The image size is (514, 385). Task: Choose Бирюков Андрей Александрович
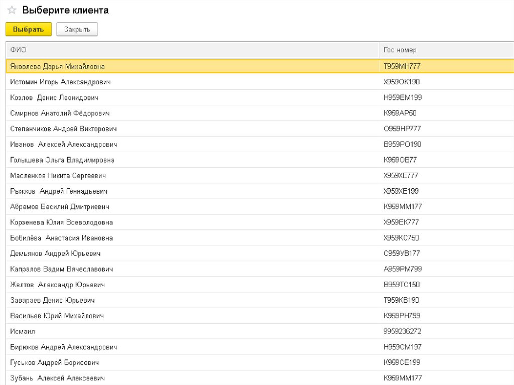(x=63, y=347)
